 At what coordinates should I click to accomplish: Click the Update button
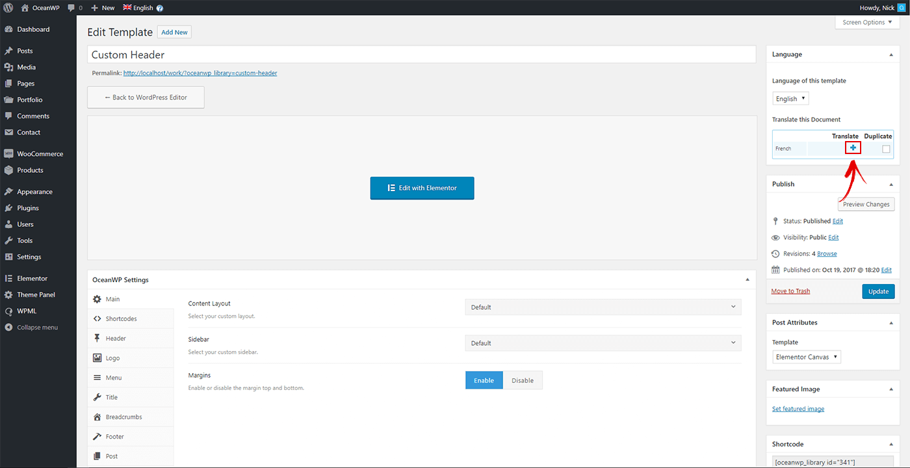878,291
